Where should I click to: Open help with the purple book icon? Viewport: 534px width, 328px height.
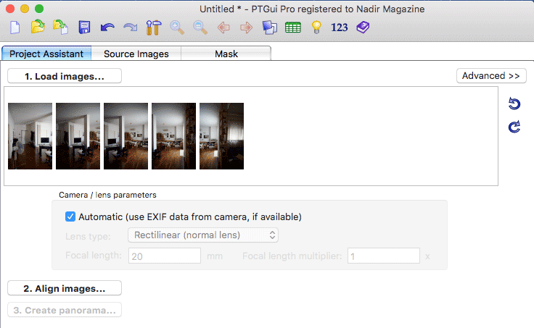coord(363,28)
